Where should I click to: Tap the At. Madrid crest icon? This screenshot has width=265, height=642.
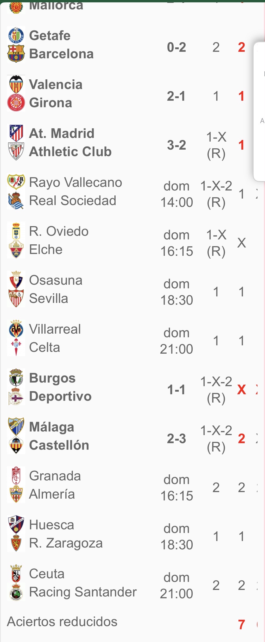coord(16,133)
